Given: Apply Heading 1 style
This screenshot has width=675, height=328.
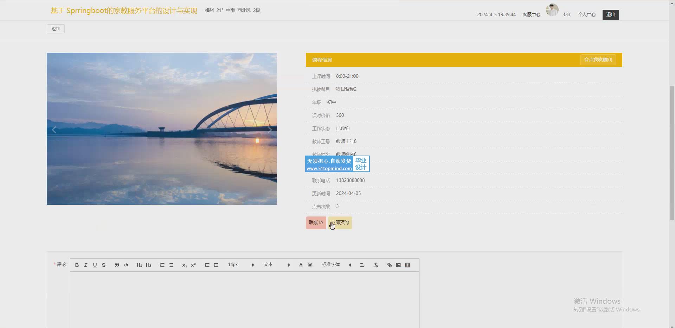Looking at the screenshot, I should pos(140,265).
